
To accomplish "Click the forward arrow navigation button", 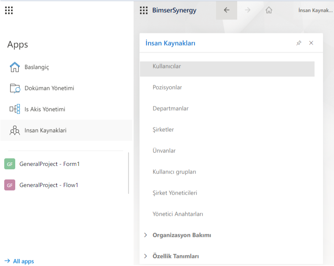I will pos(248,11).
